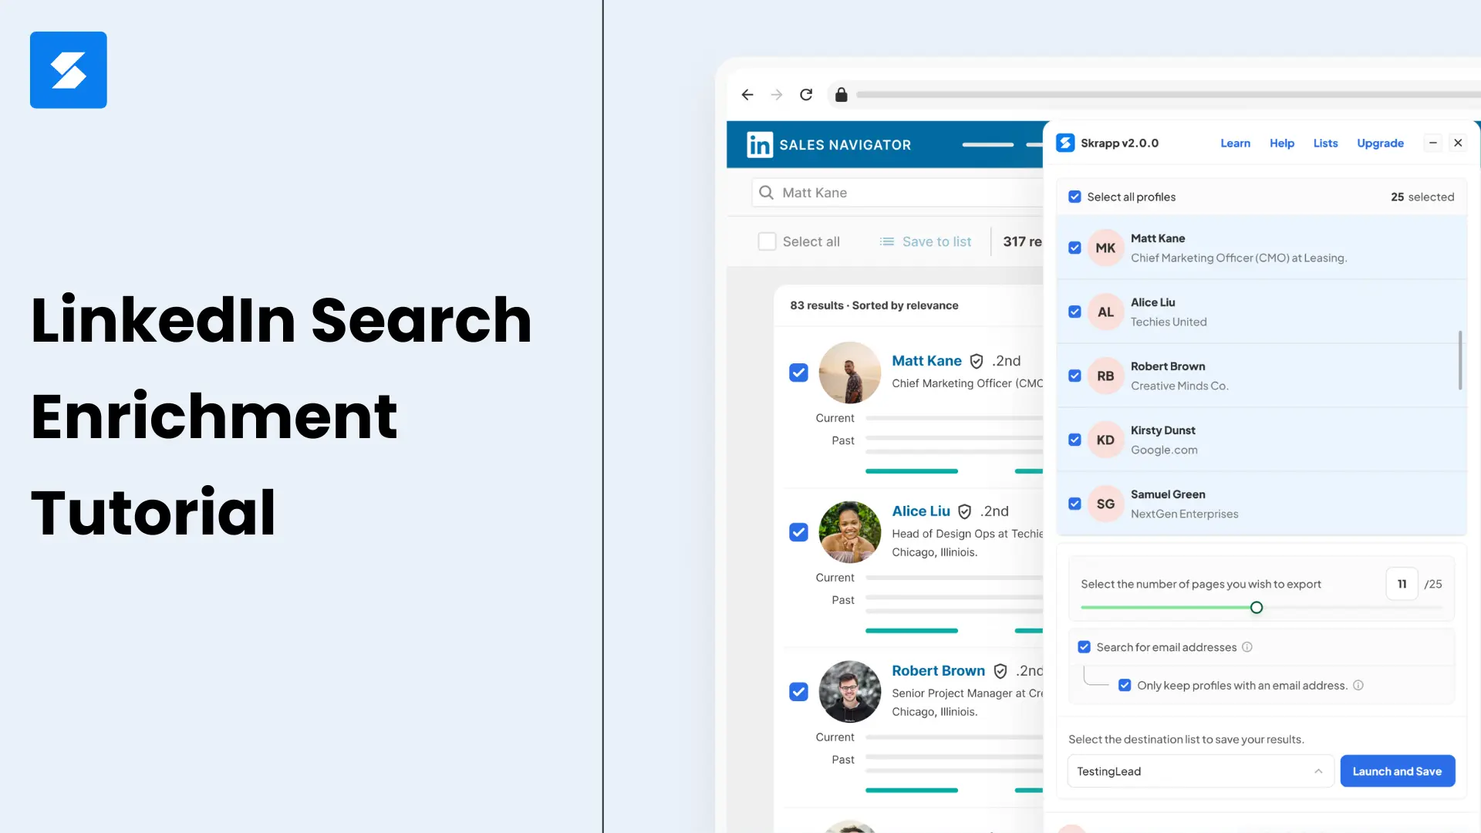The width and height of the screenshot is (1481, 833).
Task: Toggle checkbox for Kirsty Dunst profile
Action: (x=1074, y=440)
